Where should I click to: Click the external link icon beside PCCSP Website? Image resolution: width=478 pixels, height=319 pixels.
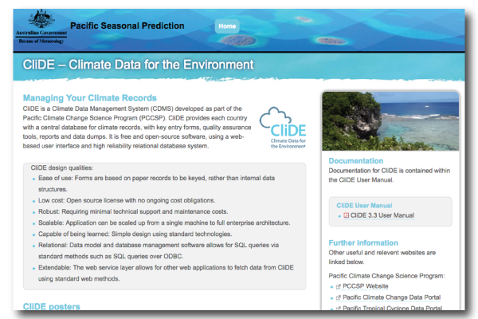pyautogui.click(x=338, y=286)
